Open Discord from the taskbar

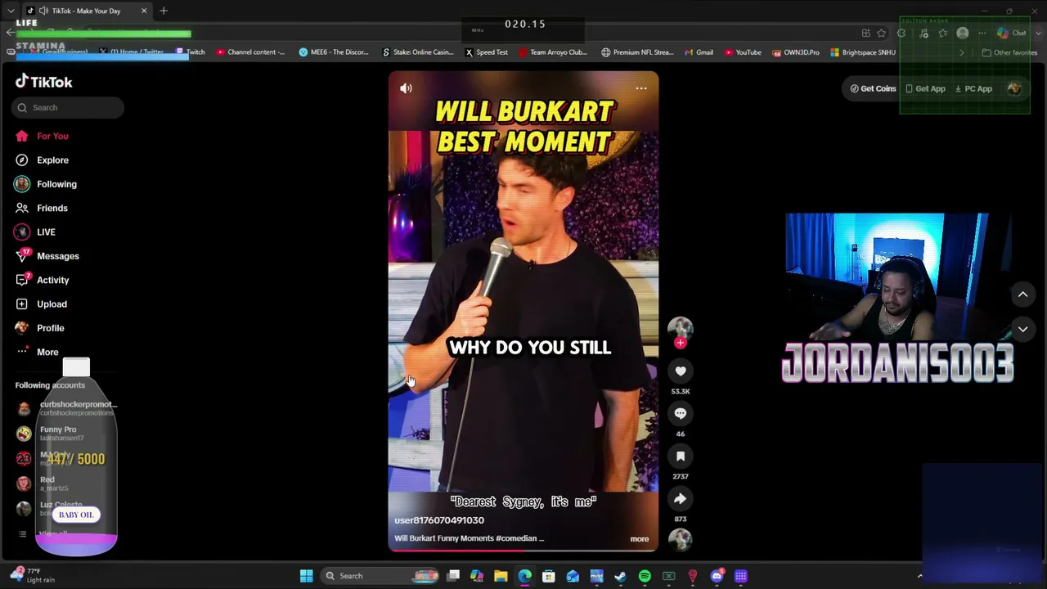pyautogui.click(x=717, y=576)
